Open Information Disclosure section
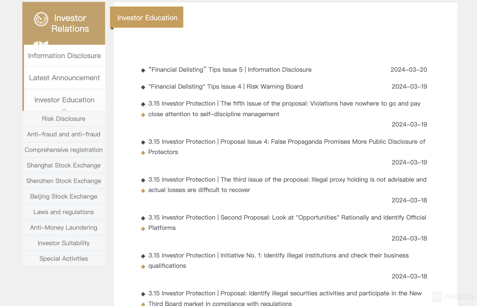477x306 pixels. coord(64,56)
